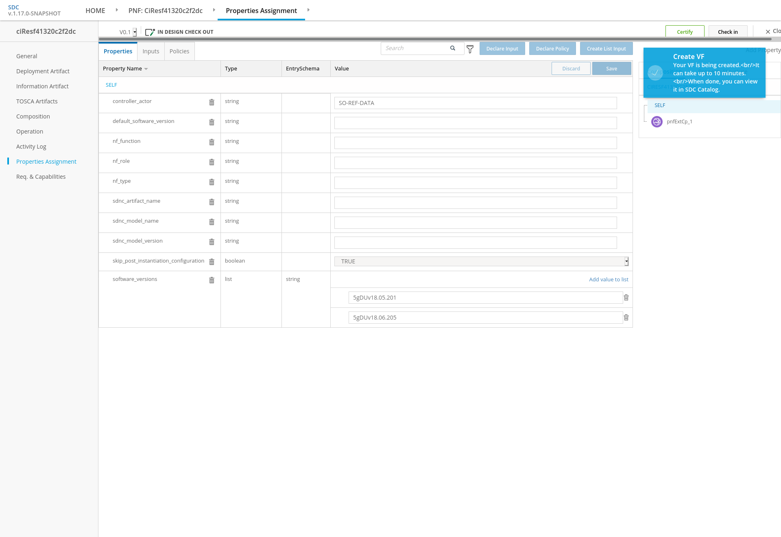Open Properties Assignment in the left menu
The height and width of the screenshot is (537, 781).
tap(46, 162)
